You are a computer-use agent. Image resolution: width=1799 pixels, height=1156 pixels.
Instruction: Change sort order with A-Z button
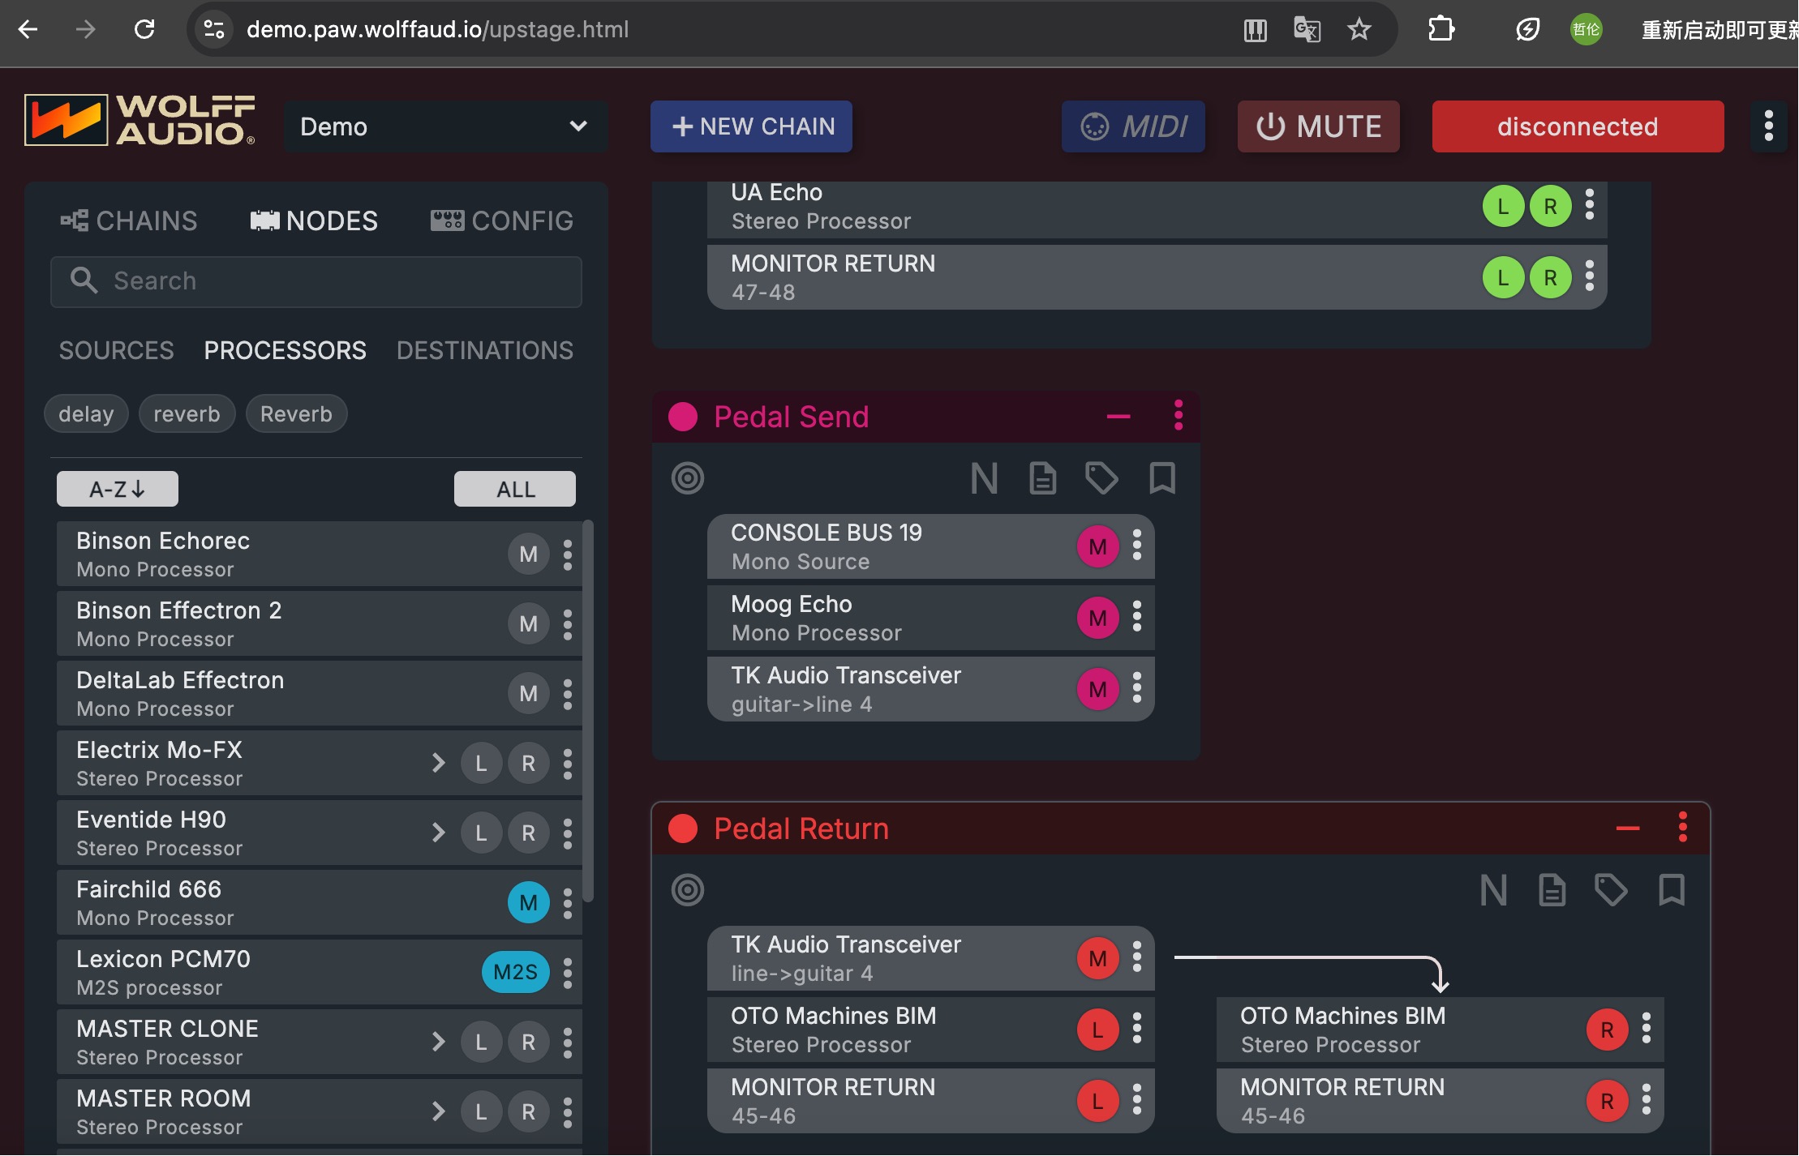(x=117, y=489)
